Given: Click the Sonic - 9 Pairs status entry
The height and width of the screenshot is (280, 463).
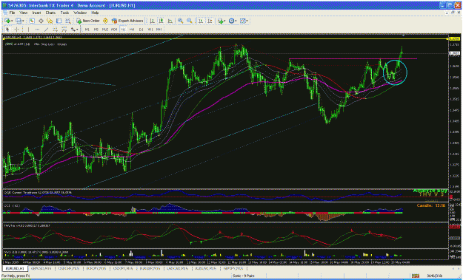Looking at the screenshot, I should tap(243, 276).
